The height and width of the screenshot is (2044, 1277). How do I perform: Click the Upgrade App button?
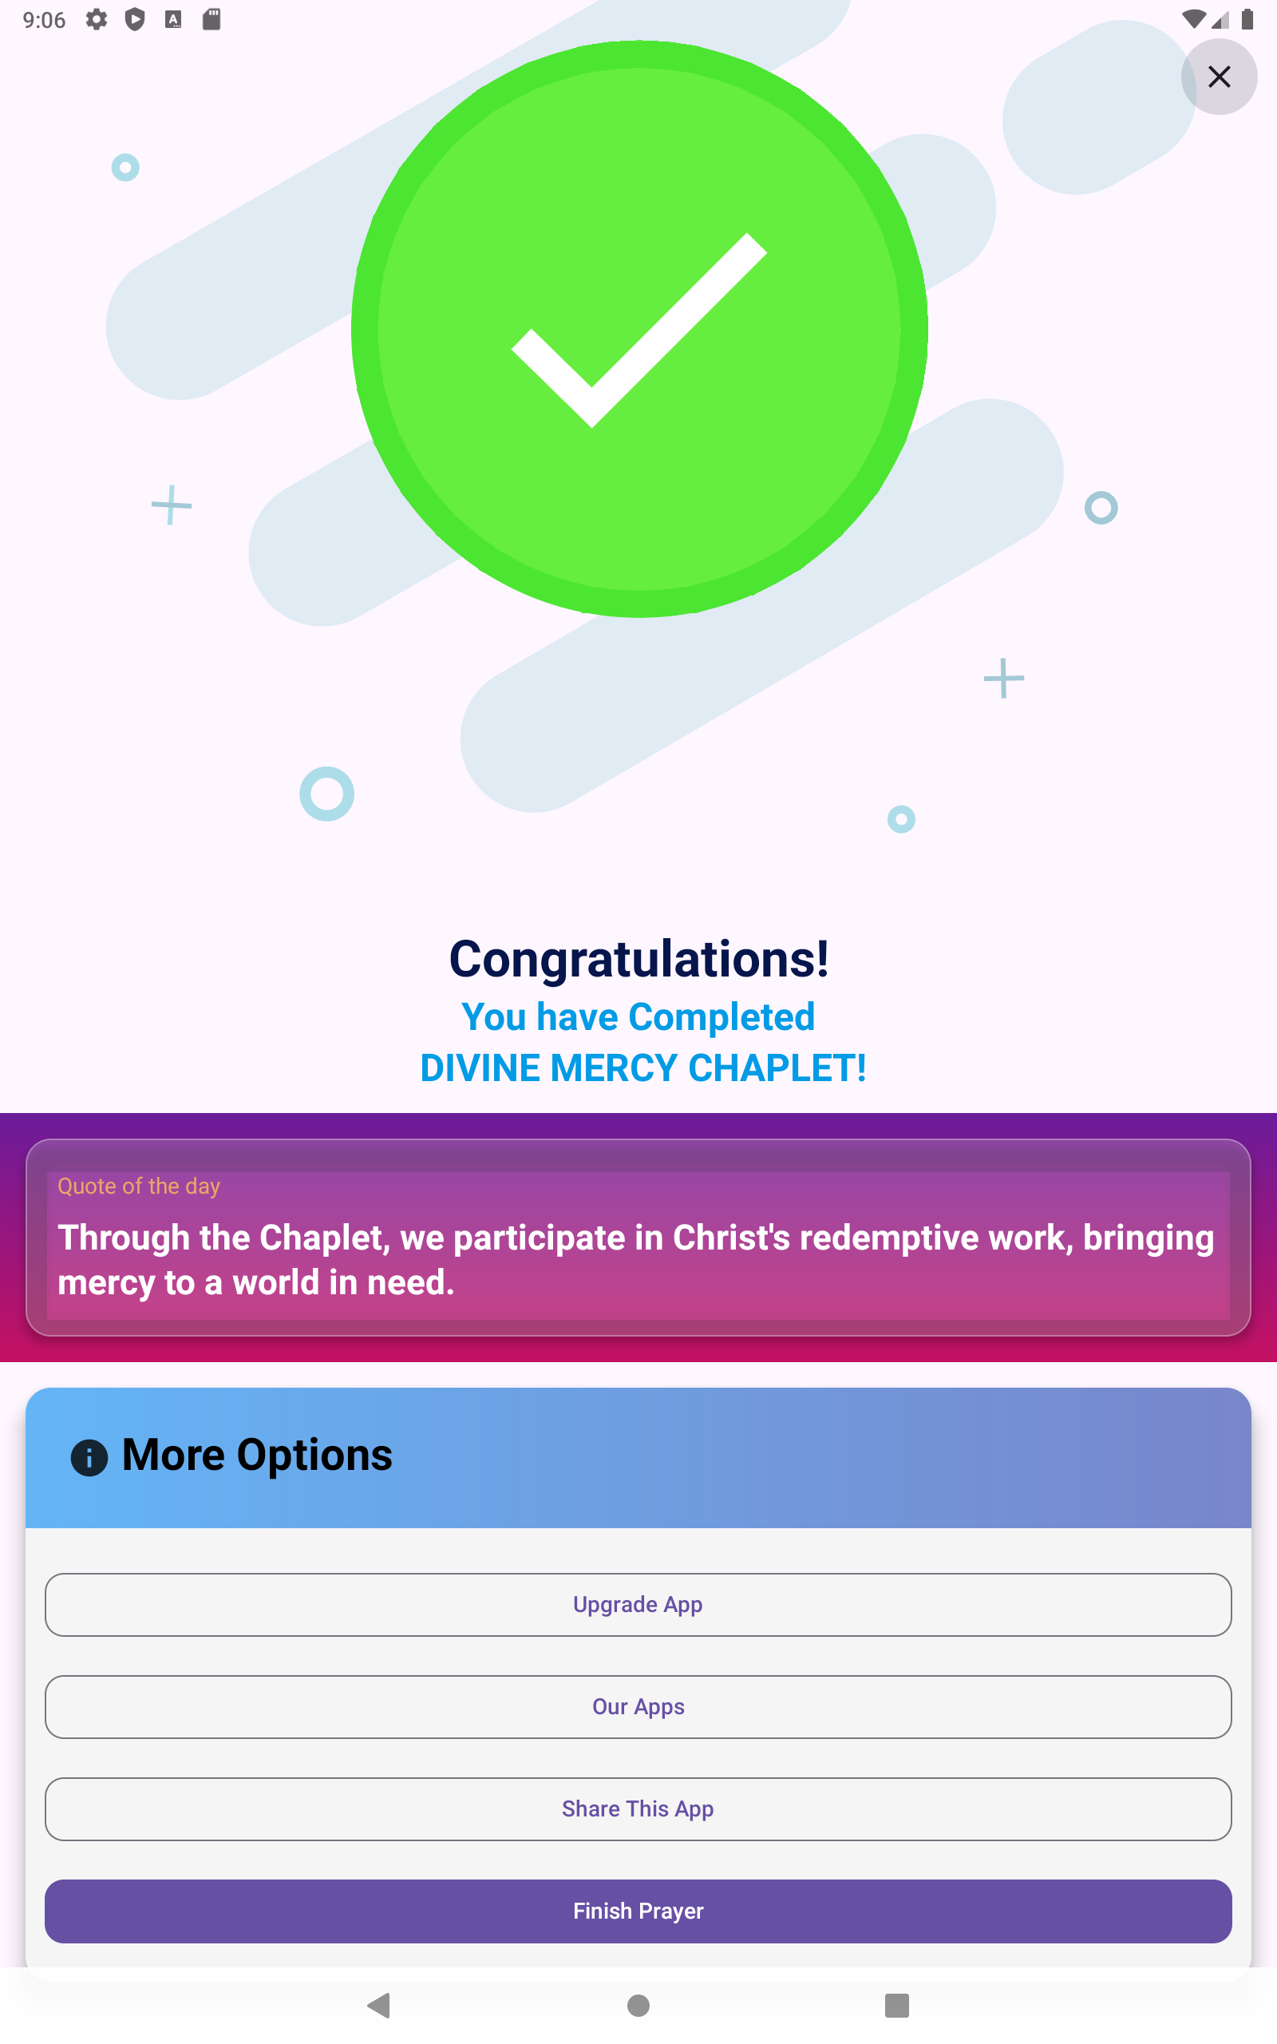coord(638,1604)
